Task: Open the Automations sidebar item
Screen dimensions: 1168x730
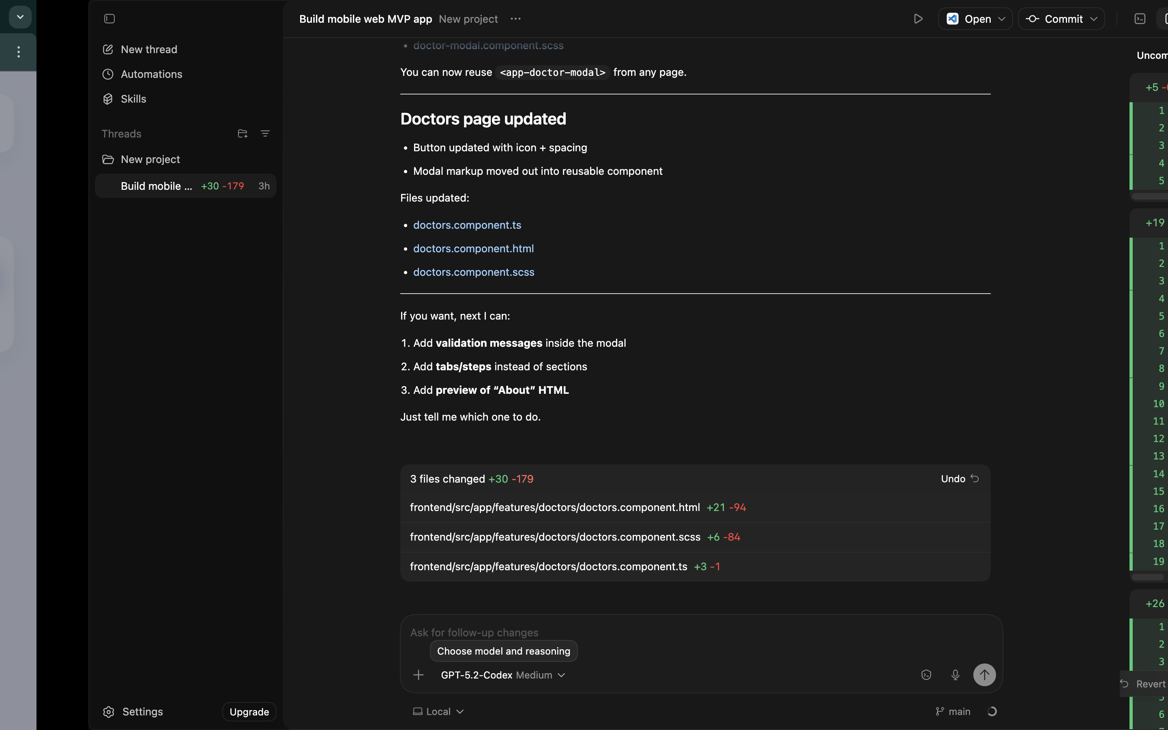Action: click(151, 74)
